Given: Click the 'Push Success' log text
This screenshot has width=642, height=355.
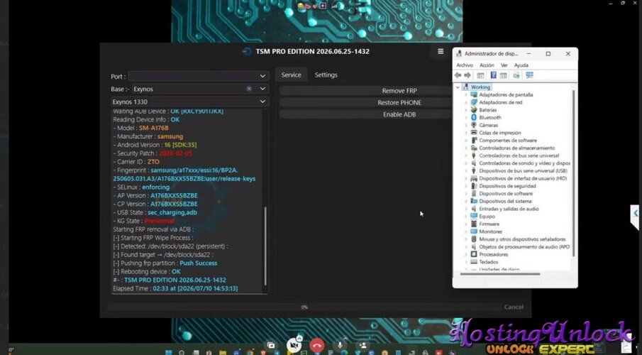Looking at the screenshot, I should tap(199, 263).
